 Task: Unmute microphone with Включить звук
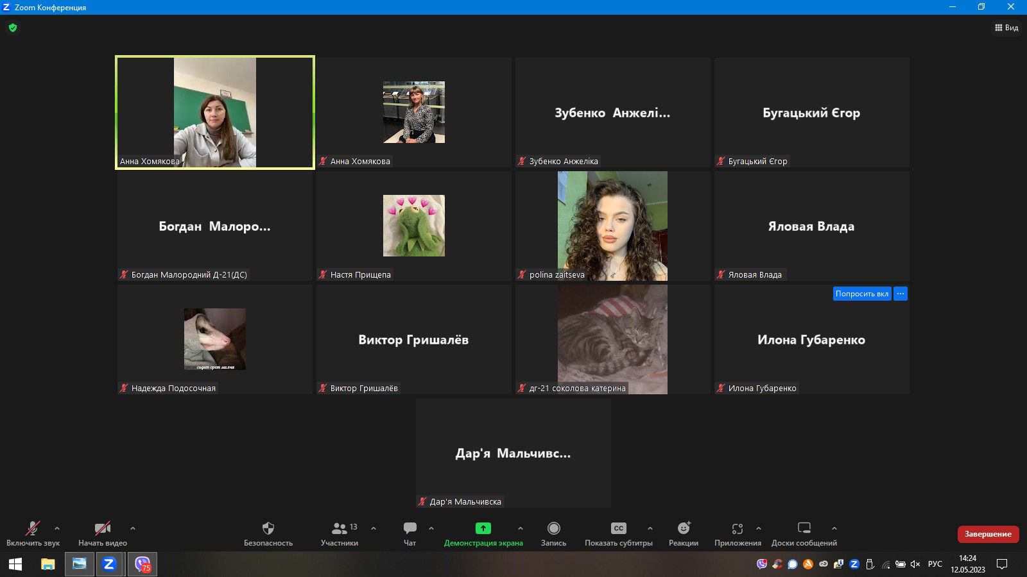click(33, 533)
